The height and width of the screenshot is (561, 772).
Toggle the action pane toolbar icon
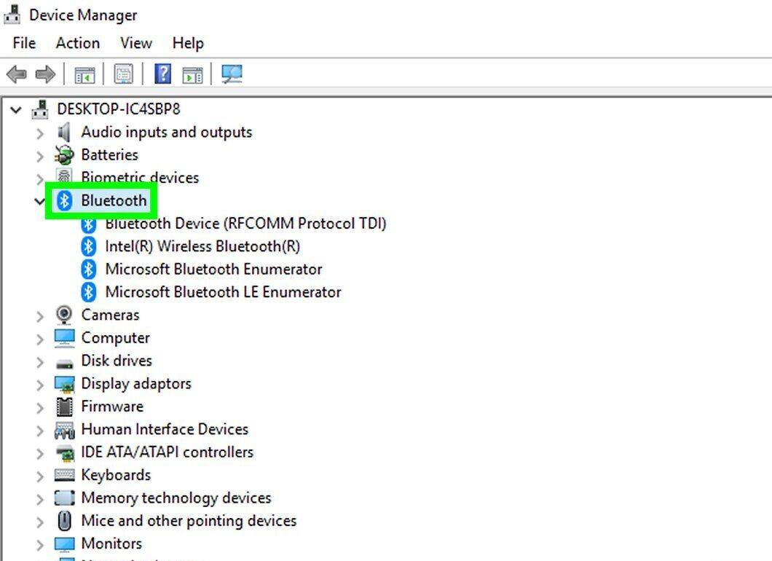coord(192,75)
